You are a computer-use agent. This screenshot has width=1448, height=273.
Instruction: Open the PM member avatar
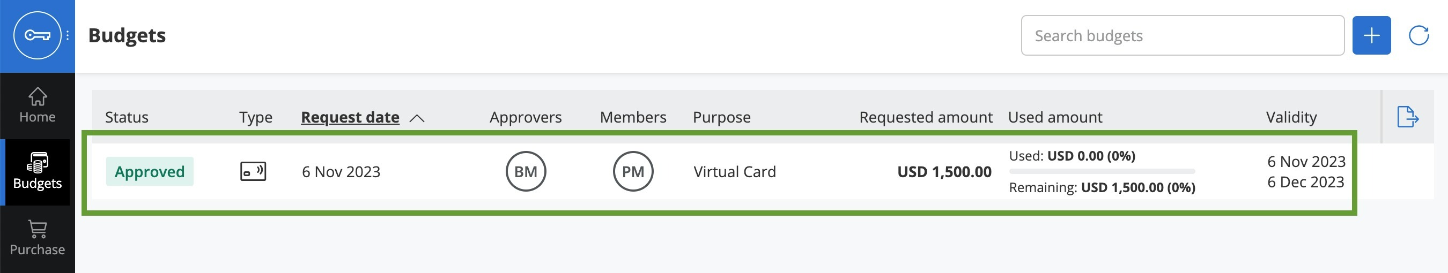point(633,171)
